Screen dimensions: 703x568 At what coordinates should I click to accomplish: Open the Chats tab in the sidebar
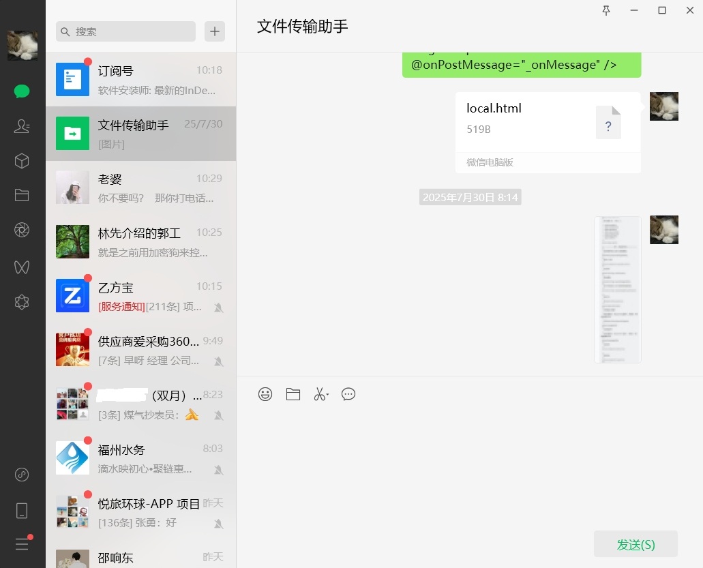coord(22,91)
